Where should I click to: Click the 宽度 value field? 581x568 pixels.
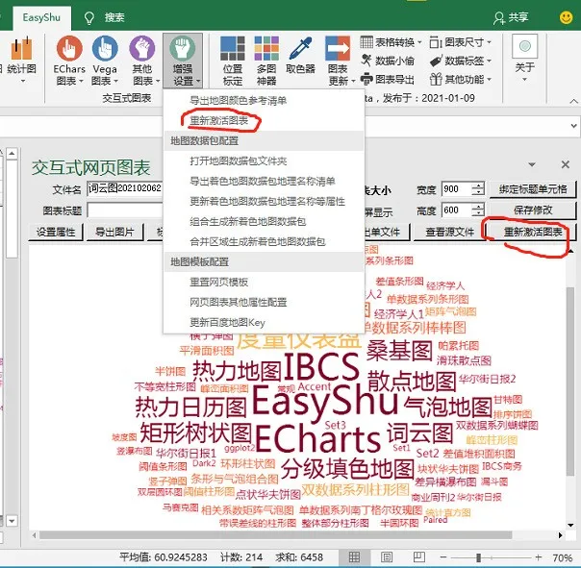click(457, 188)
